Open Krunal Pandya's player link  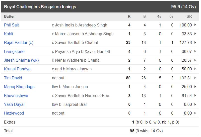coord(17,69)
